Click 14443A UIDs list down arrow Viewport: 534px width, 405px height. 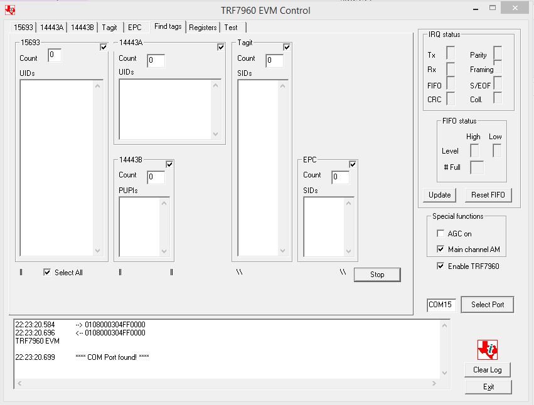216,134
